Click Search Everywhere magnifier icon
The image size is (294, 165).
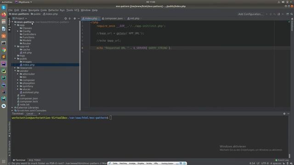tap(292, 14)
